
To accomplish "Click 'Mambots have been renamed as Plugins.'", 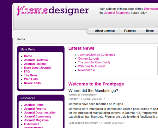I will (x=96, y=104).
